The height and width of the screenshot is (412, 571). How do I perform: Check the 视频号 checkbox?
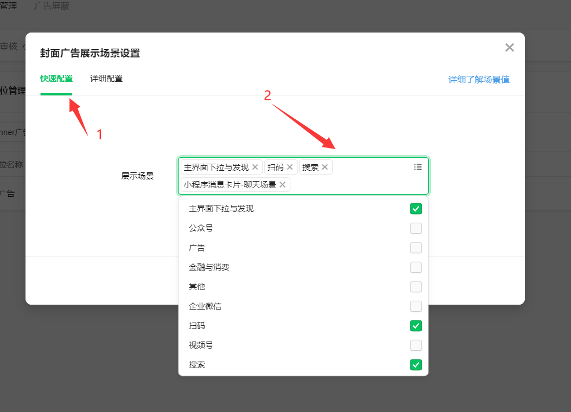click(x=416, y=345)
